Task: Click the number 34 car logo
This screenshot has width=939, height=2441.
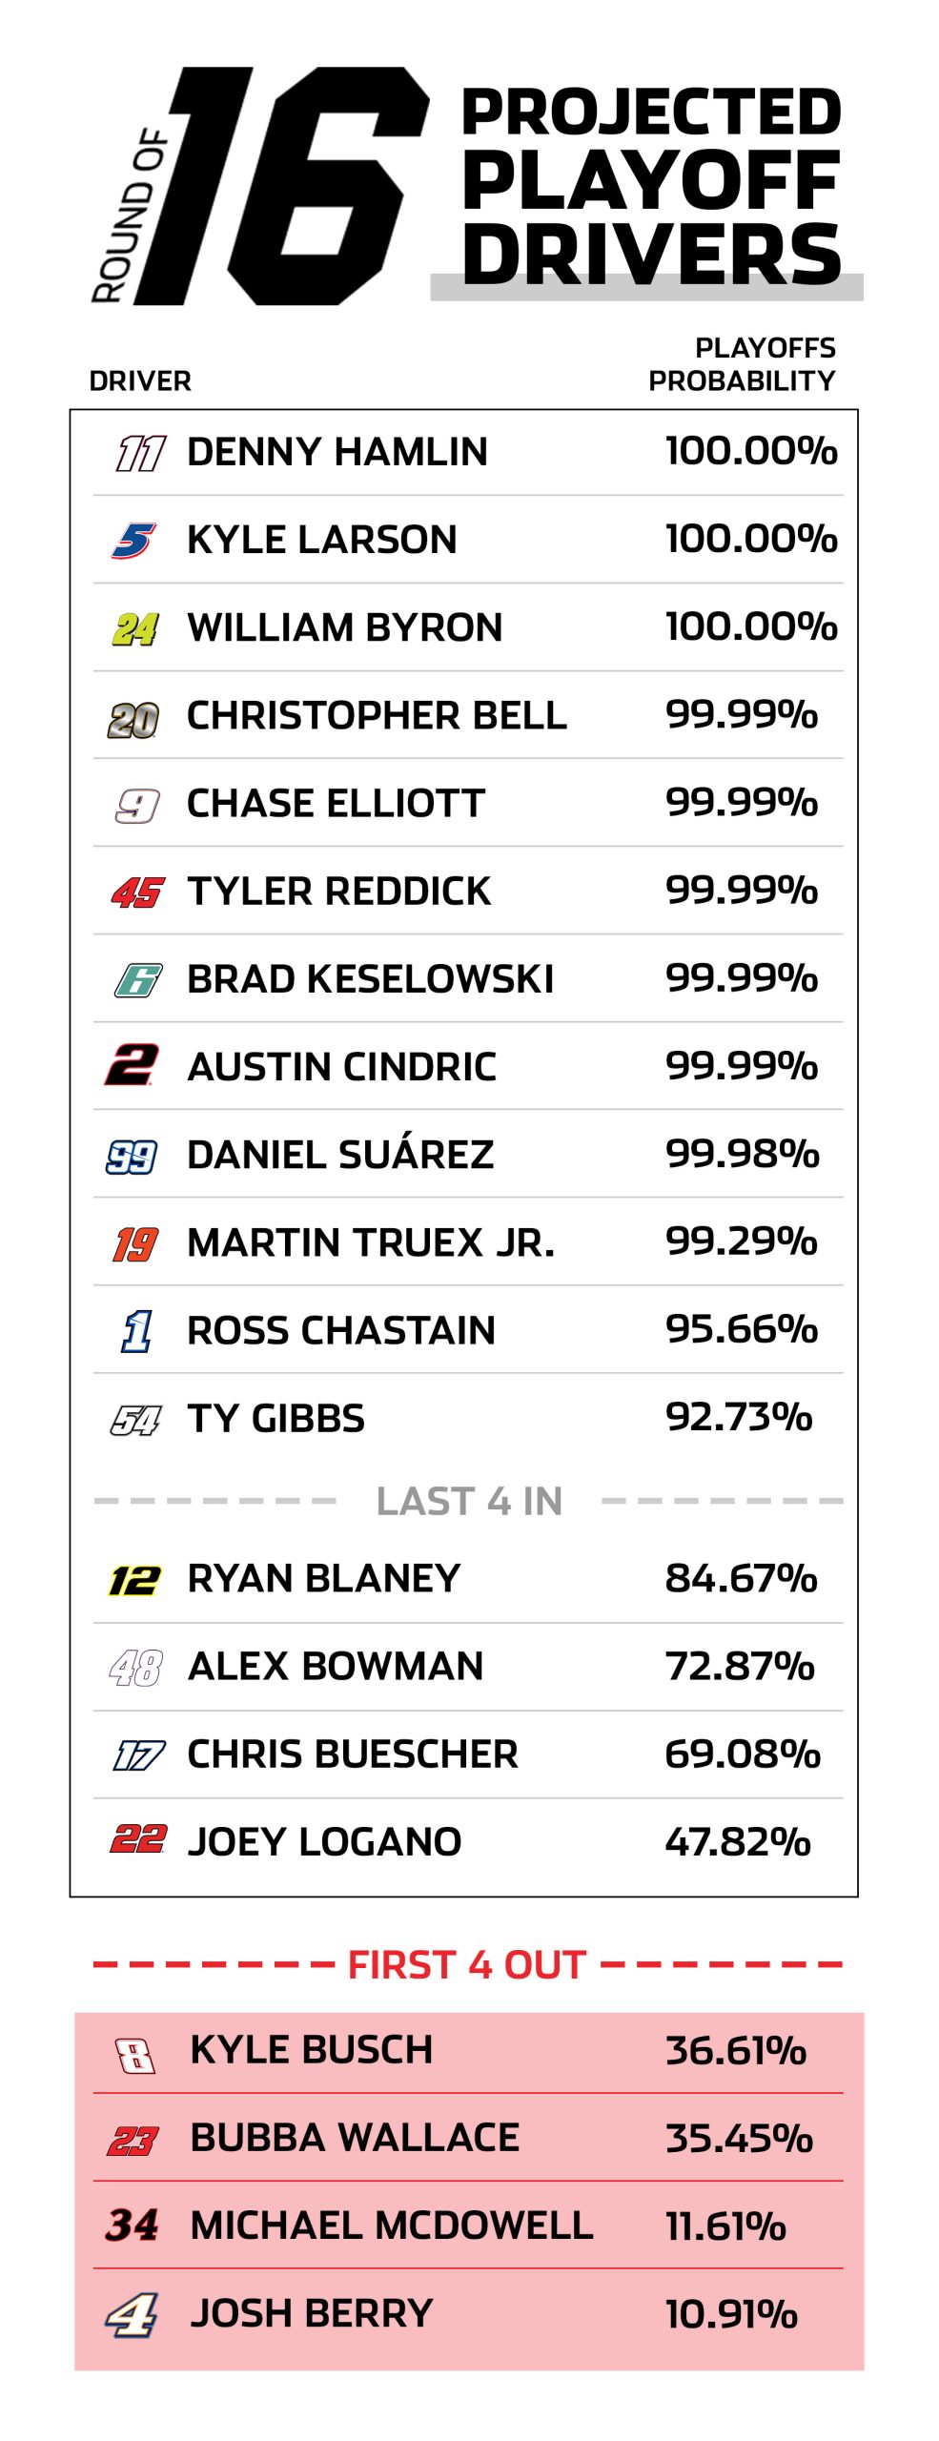Action: tap(133, 2225)
